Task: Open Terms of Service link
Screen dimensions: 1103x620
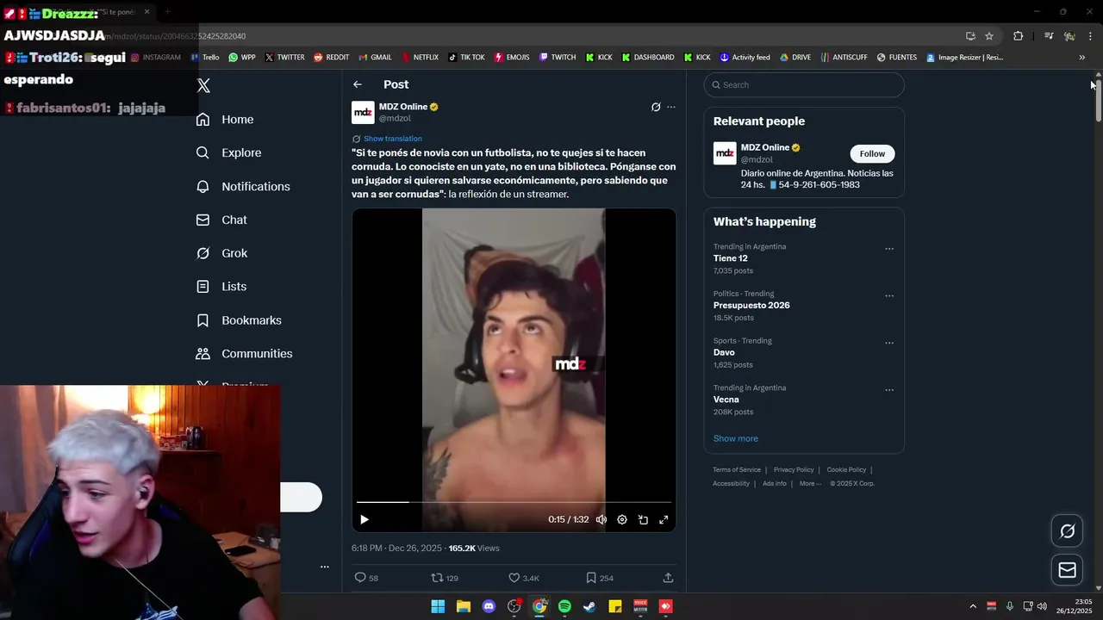Action: [x=737, y=470]
